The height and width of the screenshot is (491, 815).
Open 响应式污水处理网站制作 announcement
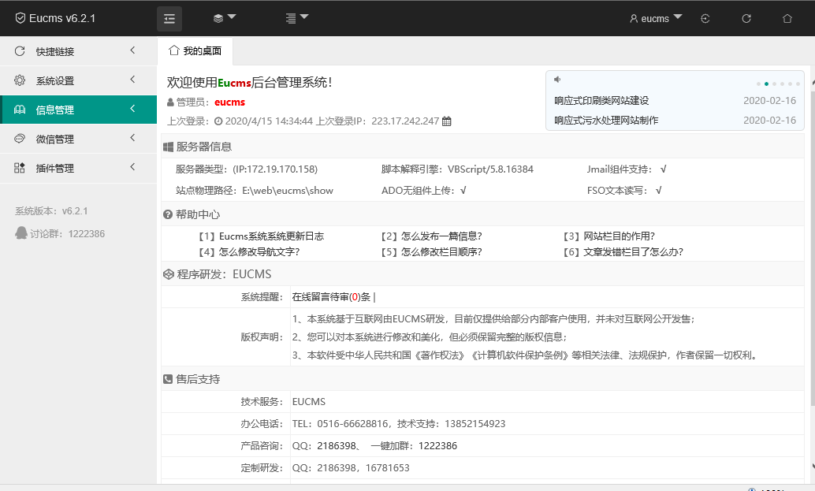pyautogui.click(x=606, y=121)
